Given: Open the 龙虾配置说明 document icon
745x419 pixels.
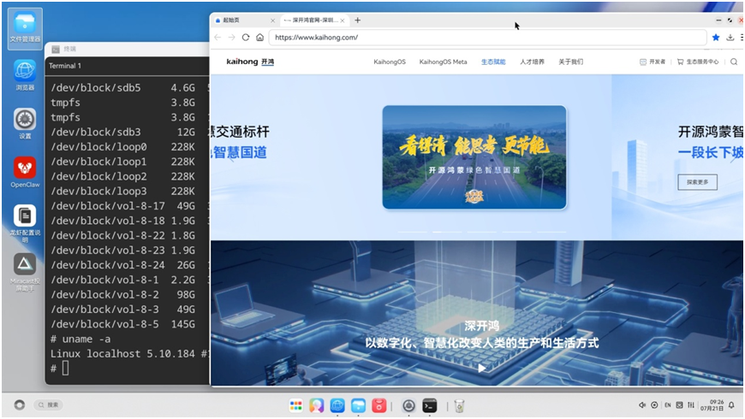Looking at the screenshot, I should point(25,223).
